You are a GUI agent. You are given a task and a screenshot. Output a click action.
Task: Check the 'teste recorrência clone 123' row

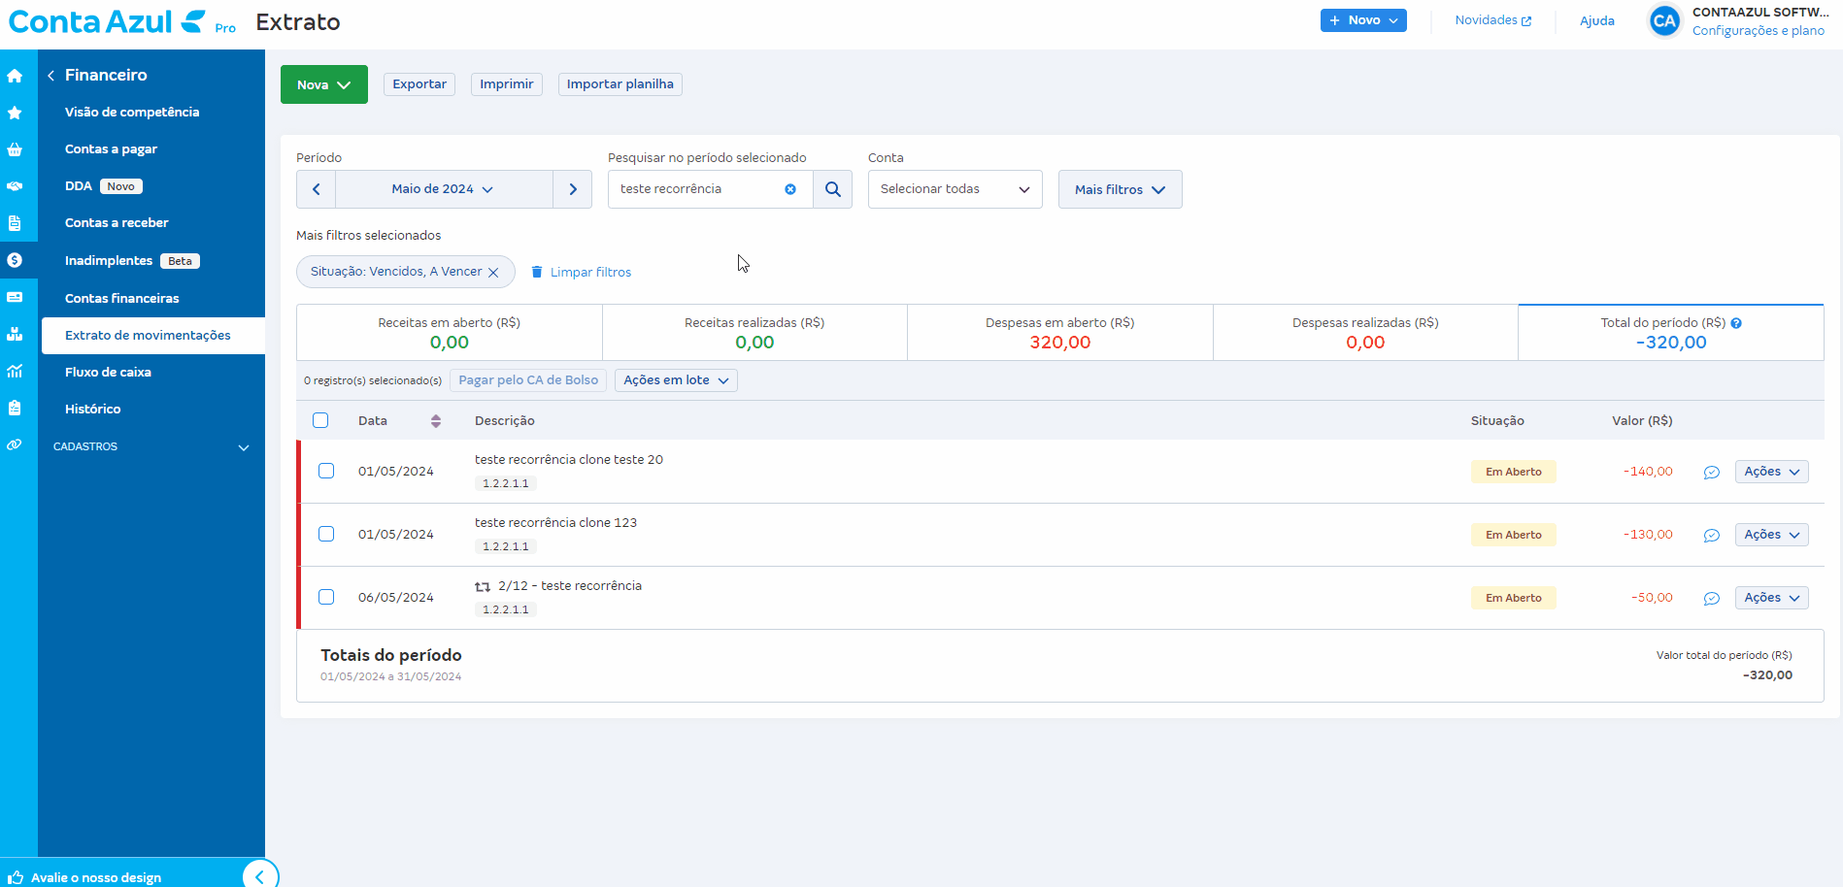tap(326, 535)
